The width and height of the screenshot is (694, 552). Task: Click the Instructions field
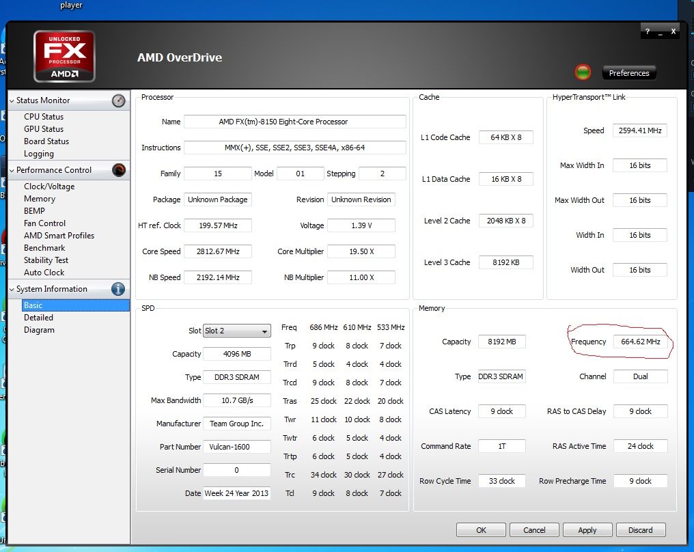point(295,148)
